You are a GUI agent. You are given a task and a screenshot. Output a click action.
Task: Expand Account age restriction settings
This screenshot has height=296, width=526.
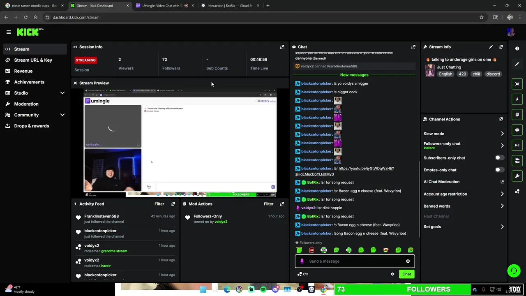502,194
